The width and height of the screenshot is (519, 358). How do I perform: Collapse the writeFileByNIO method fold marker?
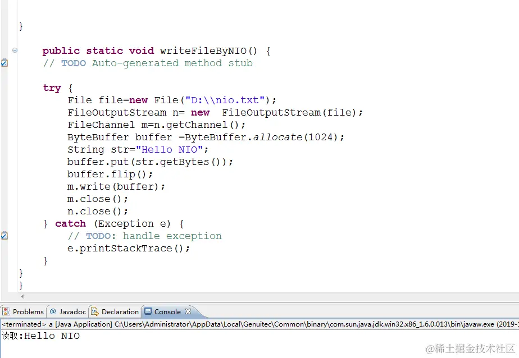tap(15, 51)
